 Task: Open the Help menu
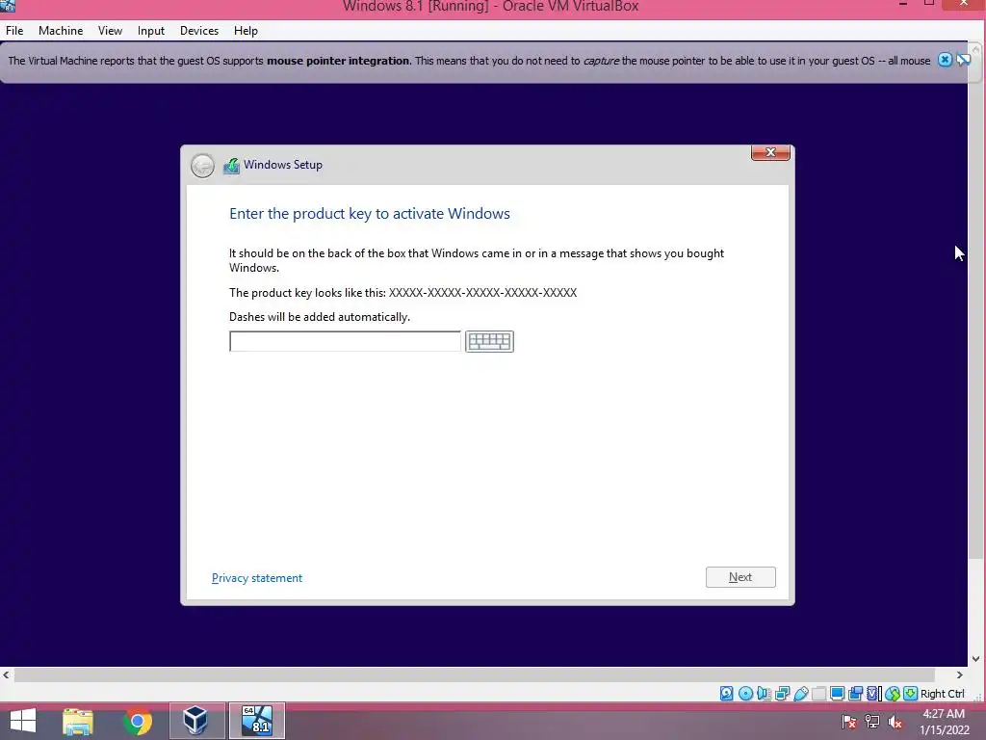coord(246,30)
